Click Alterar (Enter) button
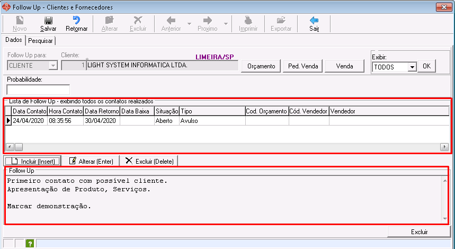Image resolution: width=455 pixels, height=249 pixels. pos(91,161)
